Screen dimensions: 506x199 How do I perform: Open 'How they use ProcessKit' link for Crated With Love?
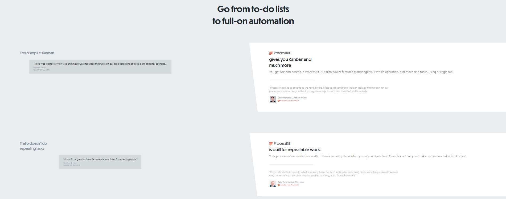tap(289, 185)
